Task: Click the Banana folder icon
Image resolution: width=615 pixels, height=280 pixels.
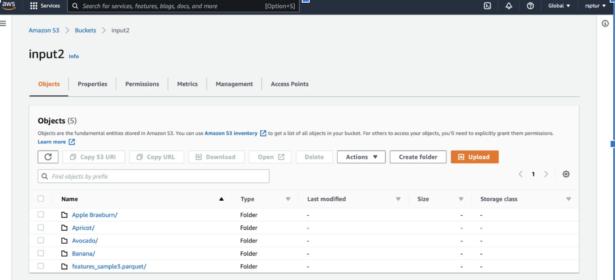Action: pyautogui.click(x=64, y=253)
